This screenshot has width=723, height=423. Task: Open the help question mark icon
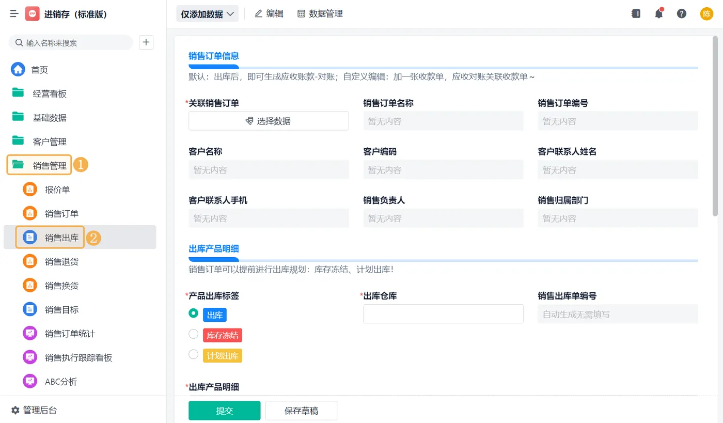coord(682,14)
